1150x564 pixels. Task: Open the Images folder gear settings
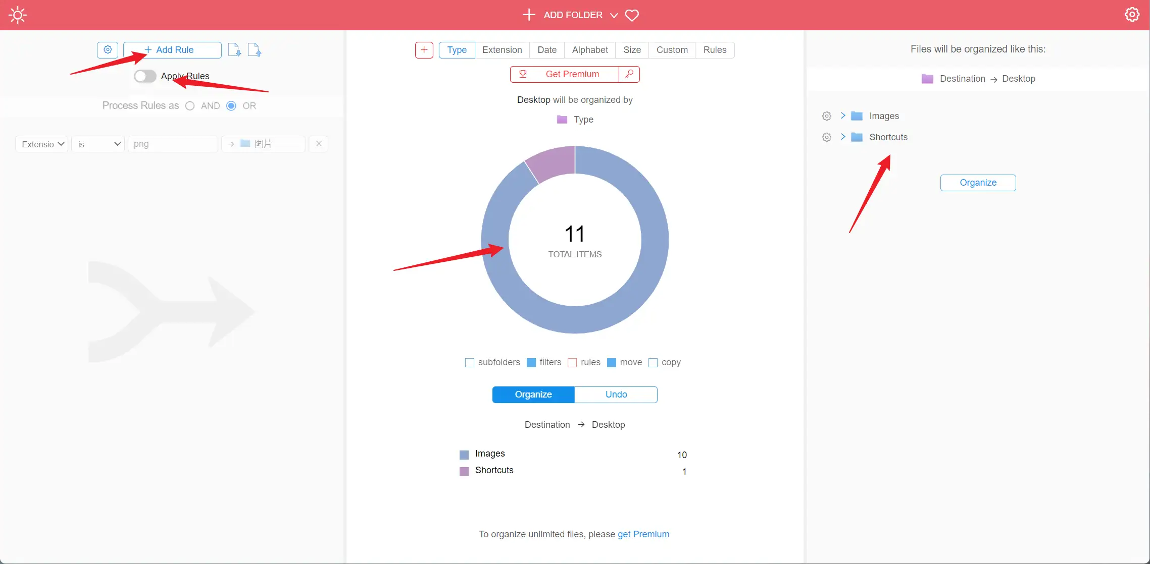point(827,116)
